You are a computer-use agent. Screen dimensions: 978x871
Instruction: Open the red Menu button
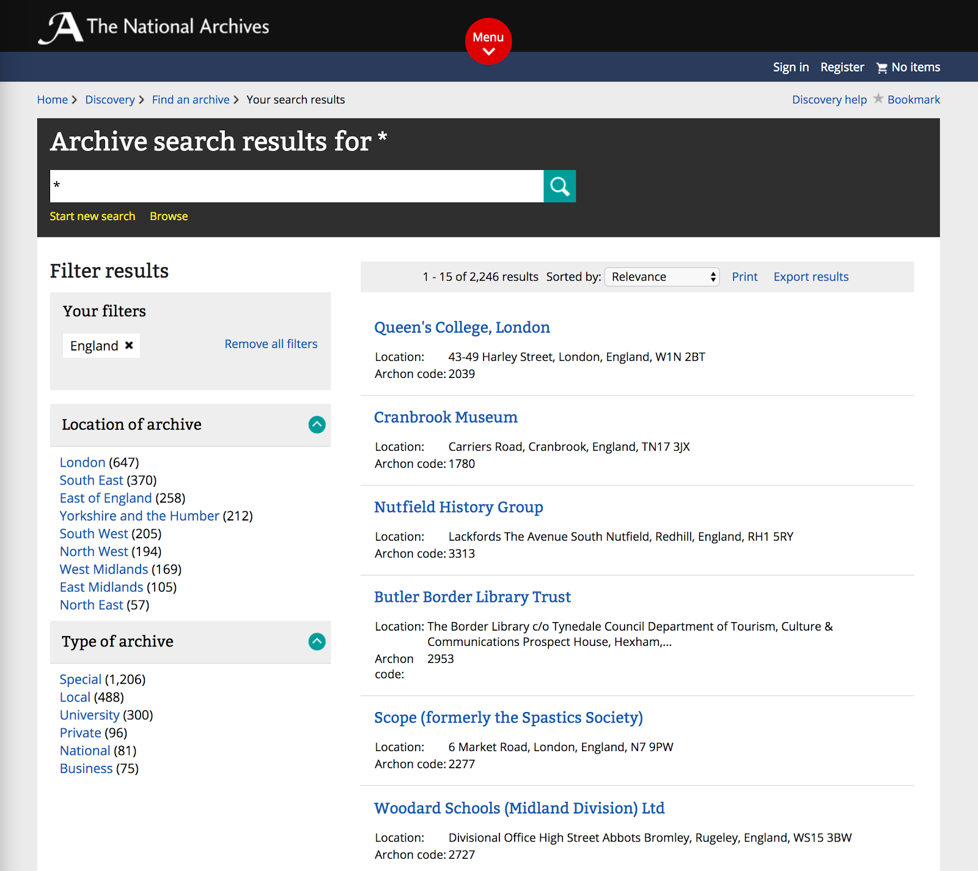click(488, 41)
